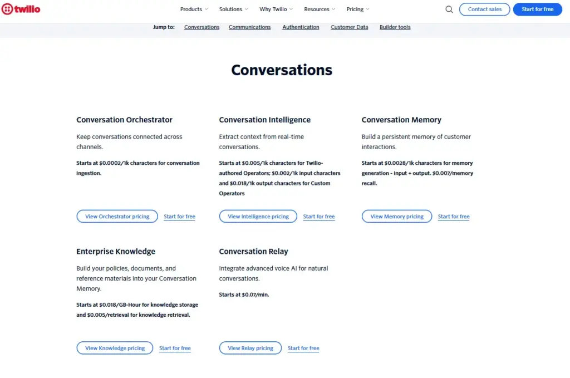Select the Conversation Orchestrator heading
Image resolution: width=570 pixels, height=378 pixels.
tap(124, 120)
